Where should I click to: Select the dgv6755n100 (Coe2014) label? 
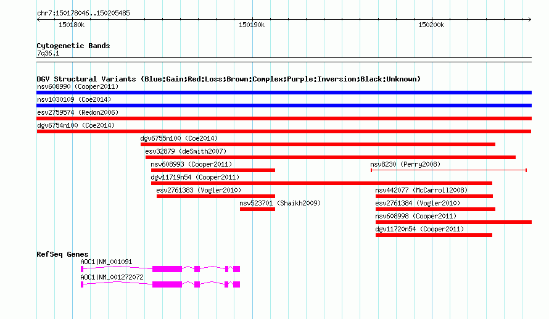(x=179, y=138)
